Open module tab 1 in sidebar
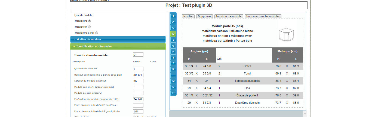The height and width of the screenshot is (117, 381). pyautogui.click(x=173, y=16)
